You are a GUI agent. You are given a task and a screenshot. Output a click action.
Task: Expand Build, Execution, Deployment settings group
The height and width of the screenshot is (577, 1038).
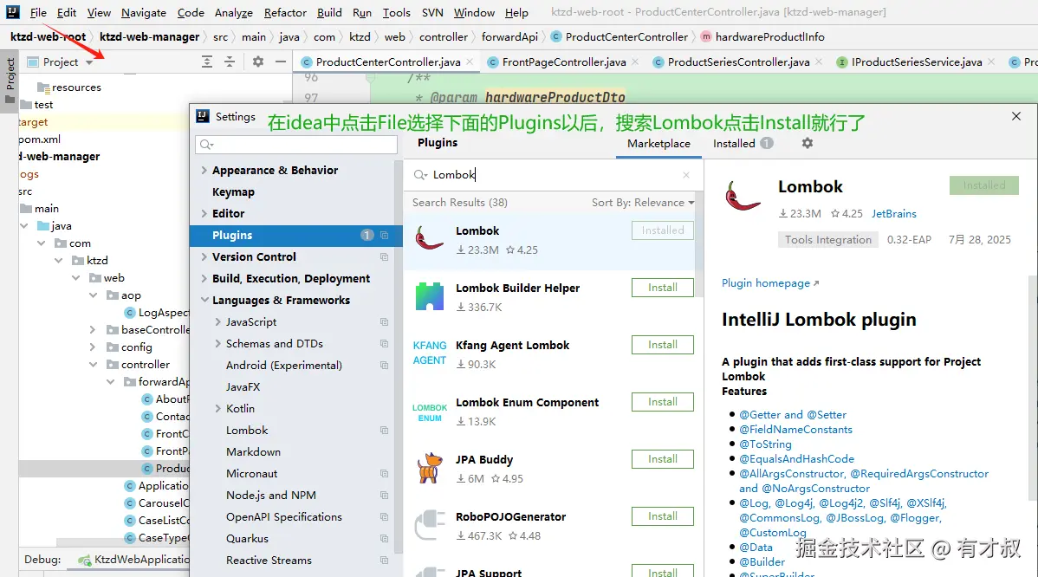[204, 279]
